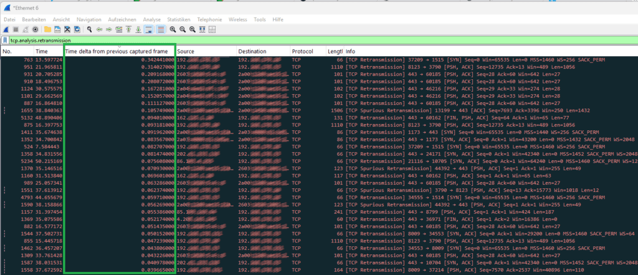The height and width of the screenshot is (275, 638).
Task: Go to specified packet icon
Action: coord(119,29)
